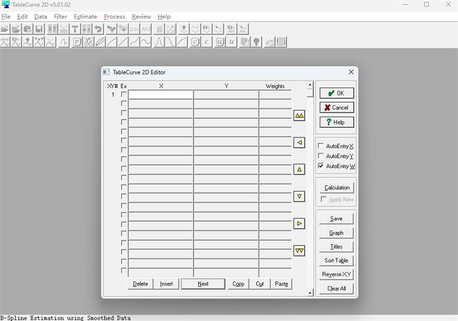Click the floppy disk save toolbar icon
458x321 pixels.
tap(39, 29)
